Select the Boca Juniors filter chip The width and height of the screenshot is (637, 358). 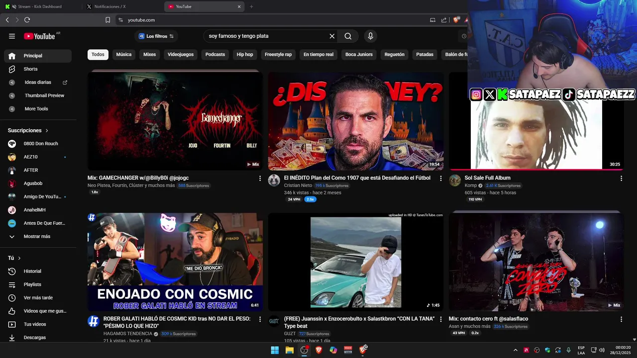coord(359,54)
